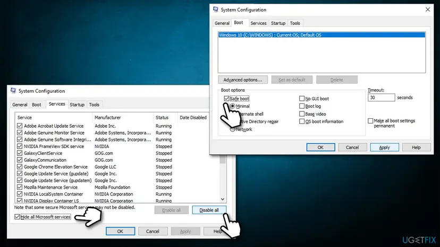The height and width of the screenshot is (247, 440).
Task: Uncheck Adobe Genuine Software Integrity service
Action: coord(20,139)
